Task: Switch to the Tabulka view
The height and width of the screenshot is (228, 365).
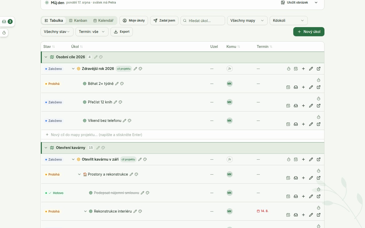Action: [54, 21]
